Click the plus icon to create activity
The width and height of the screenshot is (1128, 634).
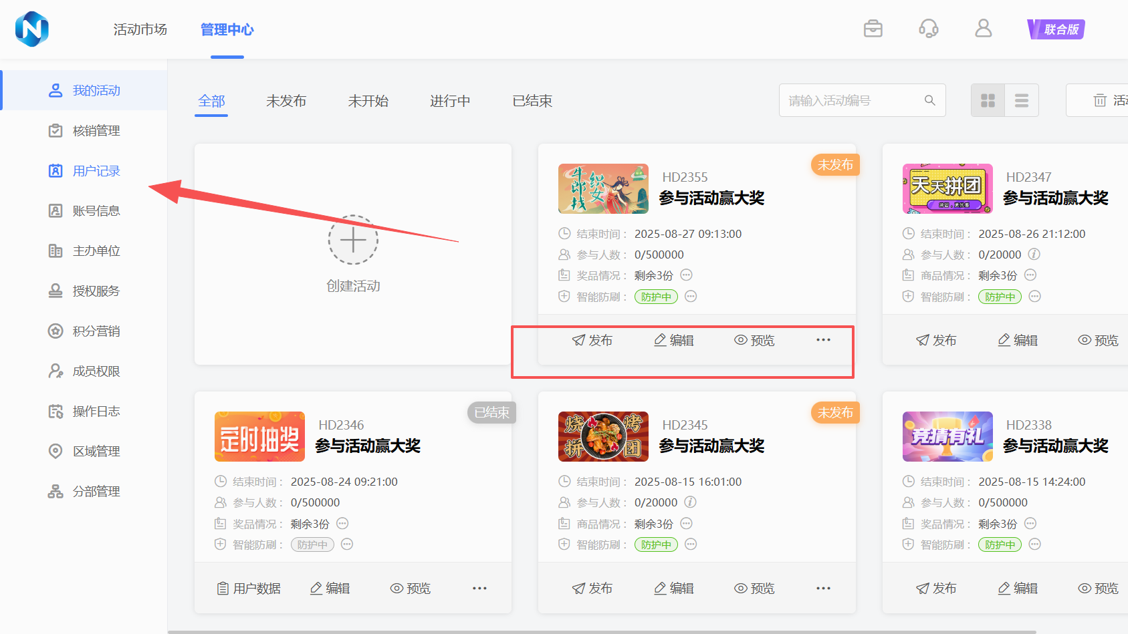point(353,240)
